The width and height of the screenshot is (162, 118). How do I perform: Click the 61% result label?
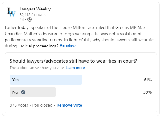pos(147,80)
